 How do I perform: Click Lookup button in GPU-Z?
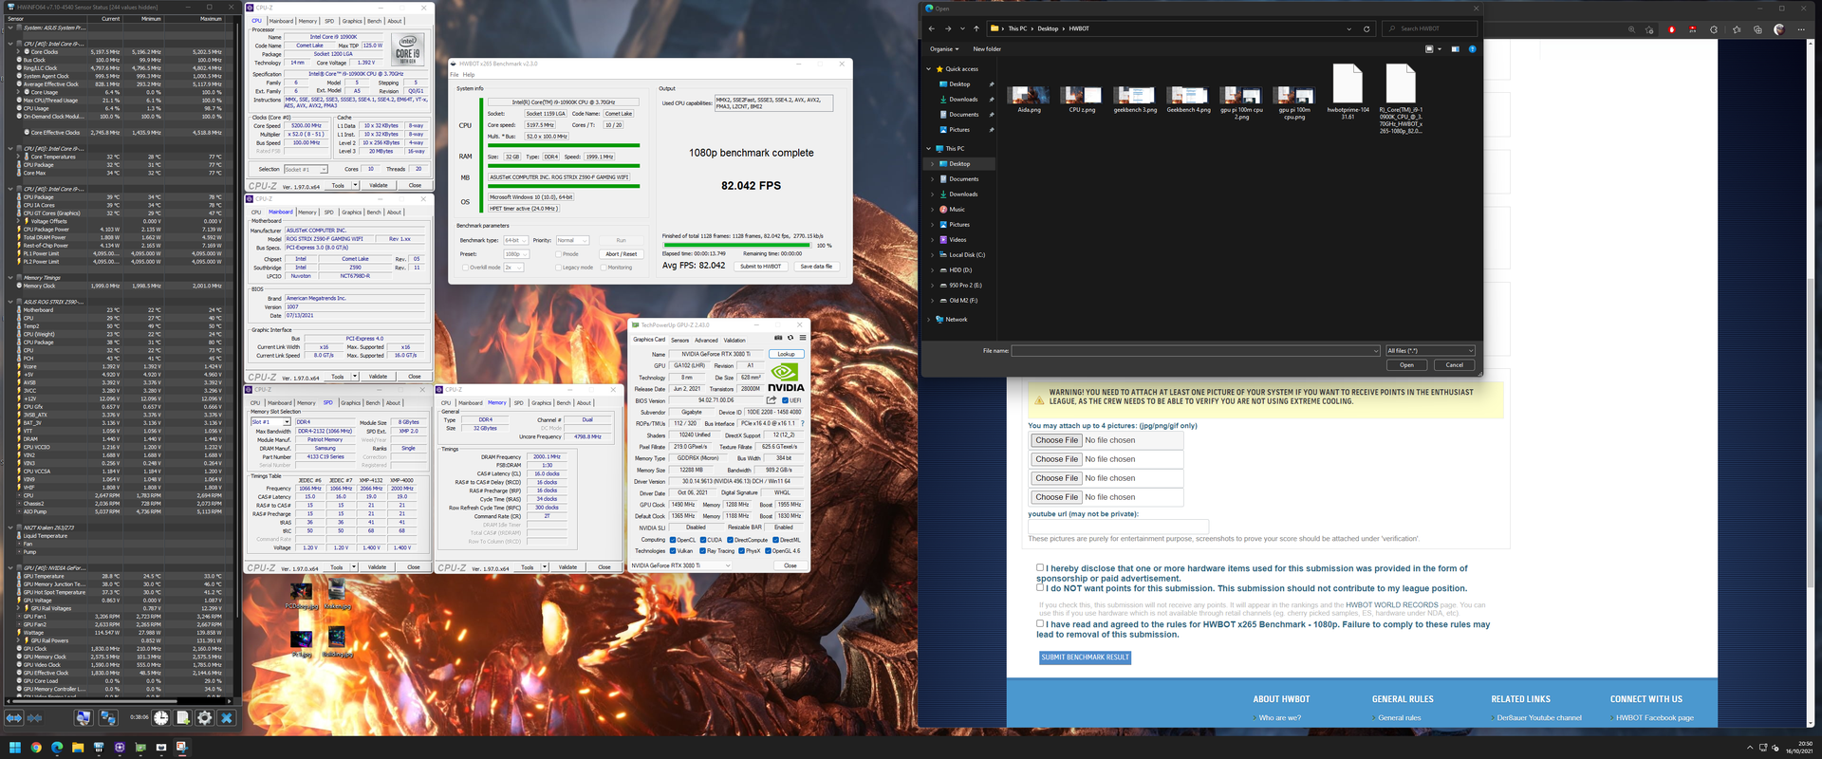pos(786,354)
